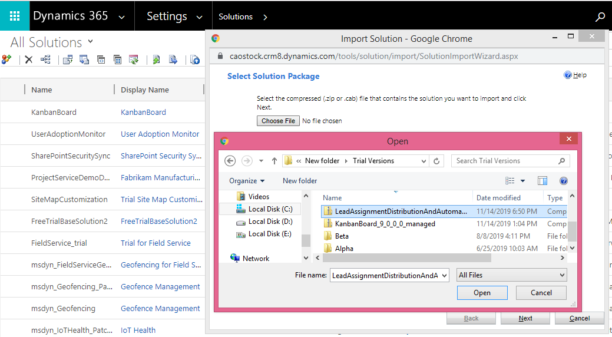Screen dimensions: 612x337
Task: Open the view options dropdown arrow
Action: [522, 181]
